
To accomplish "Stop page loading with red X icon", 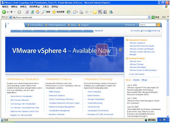I will coord(27,12).
